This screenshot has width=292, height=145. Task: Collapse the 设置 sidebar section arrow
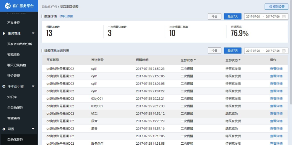[x=33, y=129]
